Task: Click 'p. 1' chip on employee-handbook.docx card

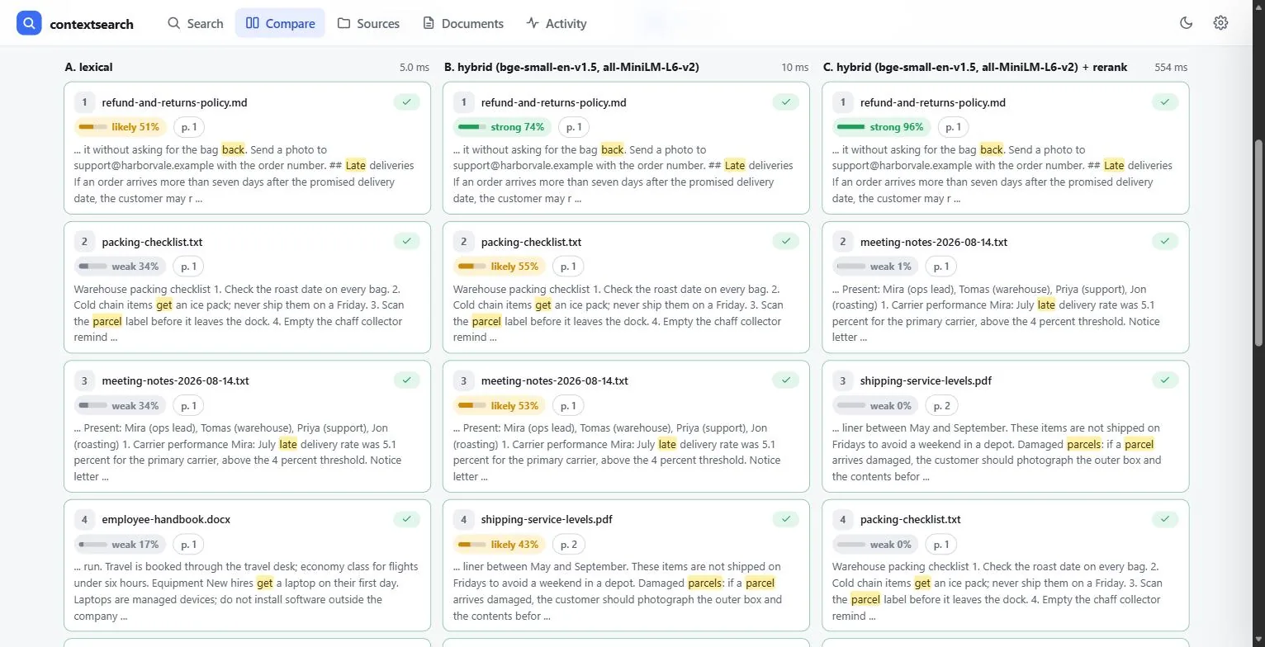Action: 189,545
